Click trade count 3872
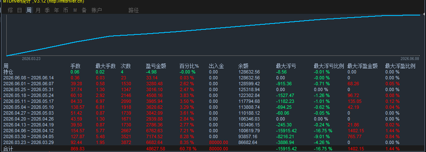The height and width of the screenshot is (152, 426). [x=126, y=142]
